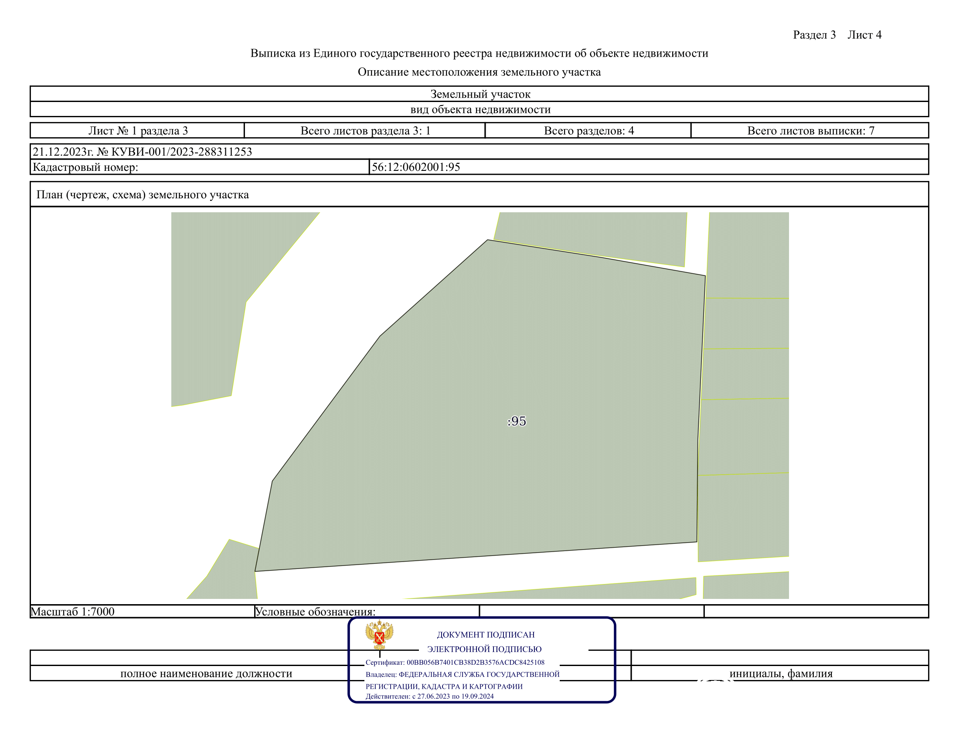The height and width of the screenshot is (741, 959).
Task: Click "ЭЛЕКТРОННОЙ ПОДПИСЬЮ" in the signature stamp
Action: click(x=484, y=649)
